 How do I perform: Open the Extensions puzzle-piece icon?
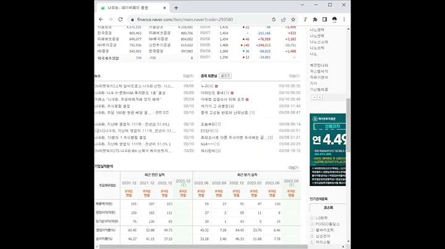click(x=315, y=20)
